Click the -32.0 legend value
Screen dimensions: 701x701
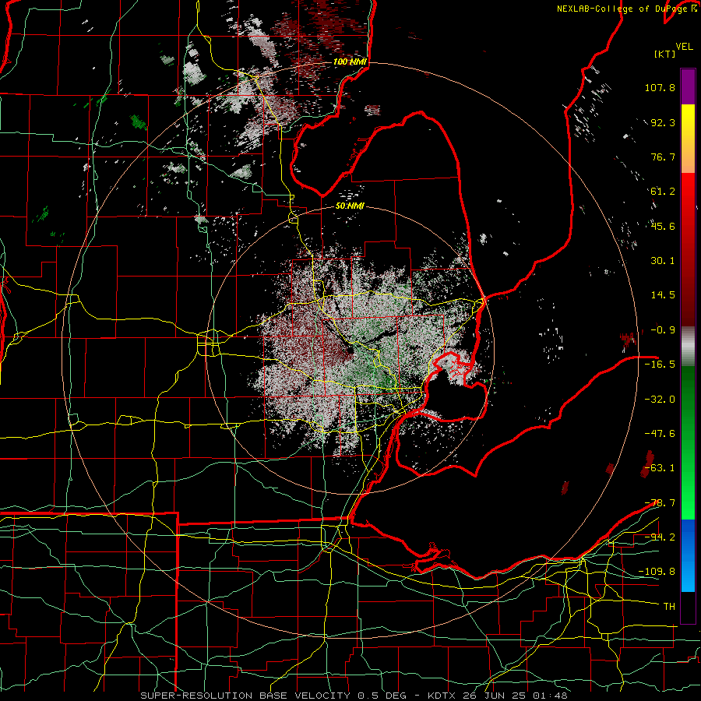[660, 399]
